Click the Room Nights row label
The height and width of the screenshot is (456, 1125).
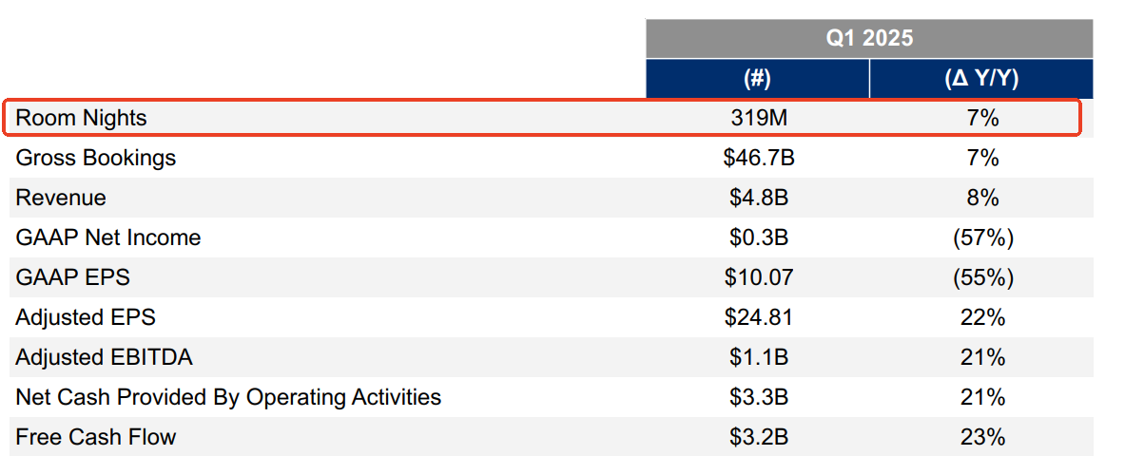[81, 118]
